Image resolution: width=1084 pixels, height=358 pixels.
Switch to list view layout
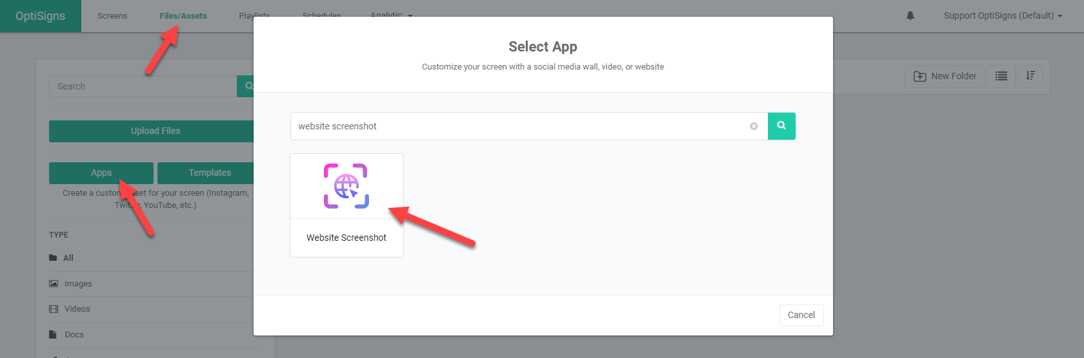point(1001,76)
